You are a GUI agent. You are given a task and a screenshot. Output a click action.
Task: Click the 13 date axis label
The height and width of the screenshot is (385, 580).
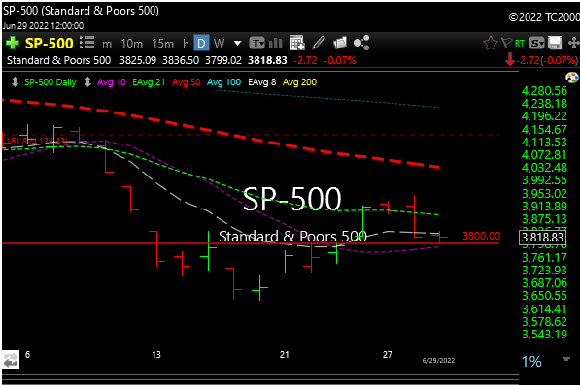click(x=156, y=355)
